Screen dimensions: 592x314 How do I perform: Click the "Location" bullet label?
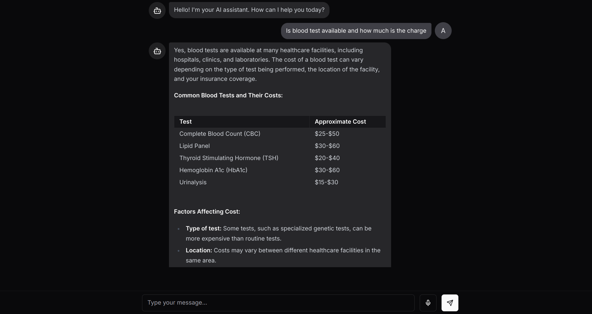pos(199,250)
